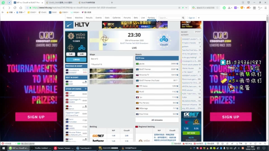269x151 pixels.
Task: Select the HLTV Live watch tab
Action: (157, 58)
